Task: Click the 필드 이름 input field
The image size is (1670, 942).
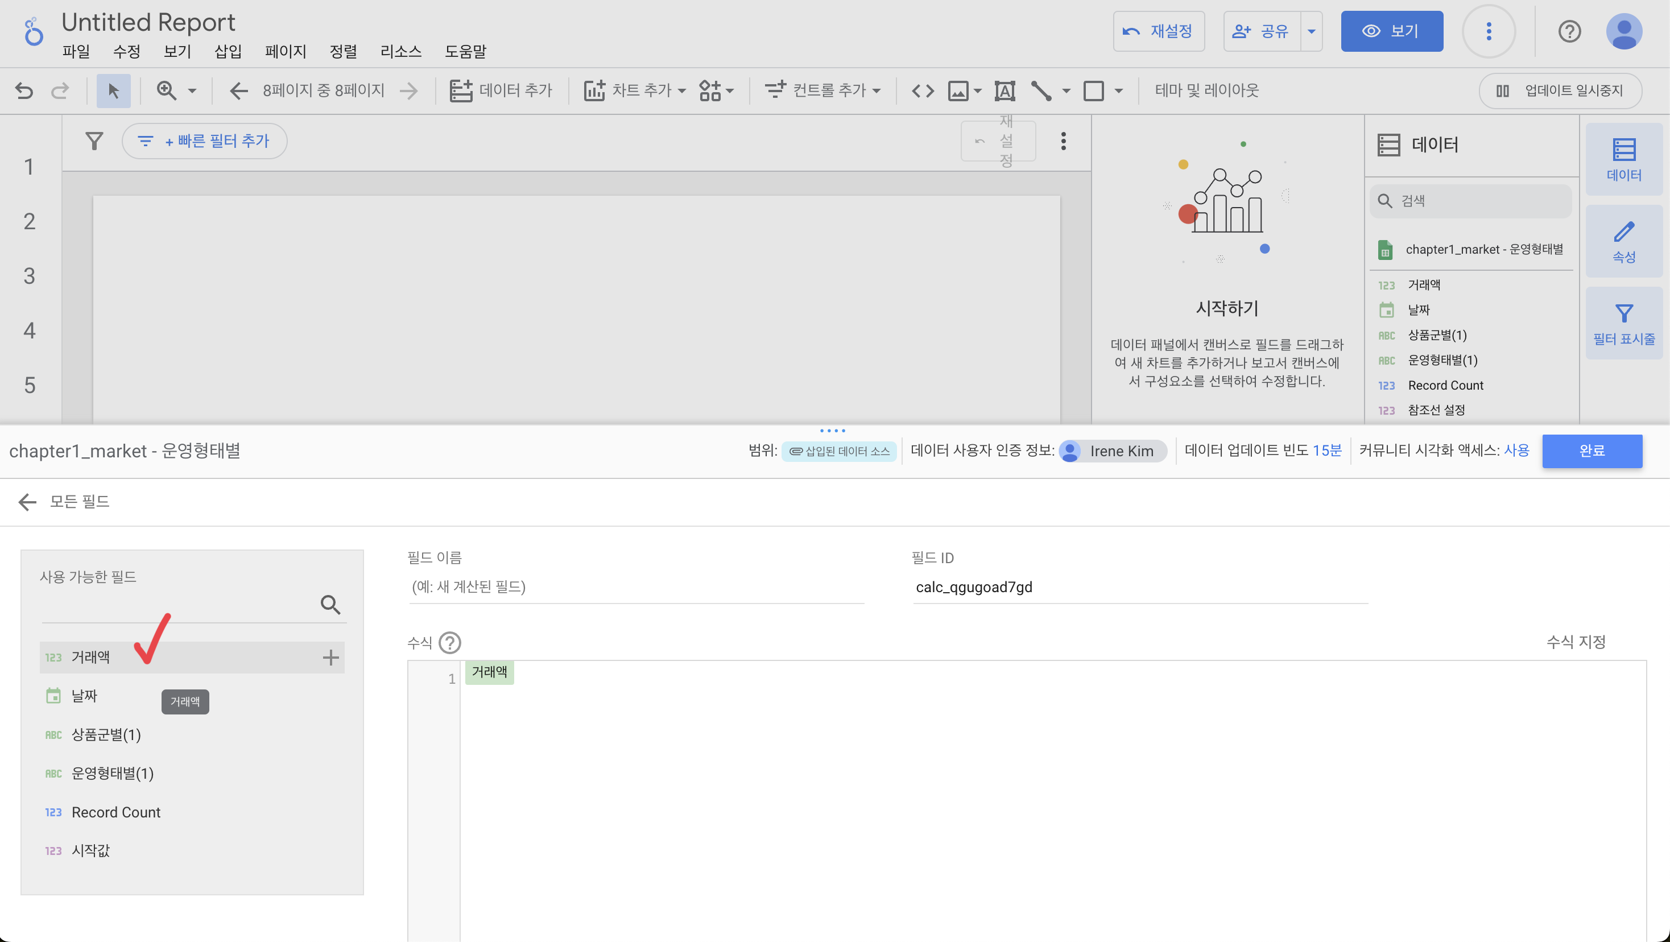Action: pos(635,588)
